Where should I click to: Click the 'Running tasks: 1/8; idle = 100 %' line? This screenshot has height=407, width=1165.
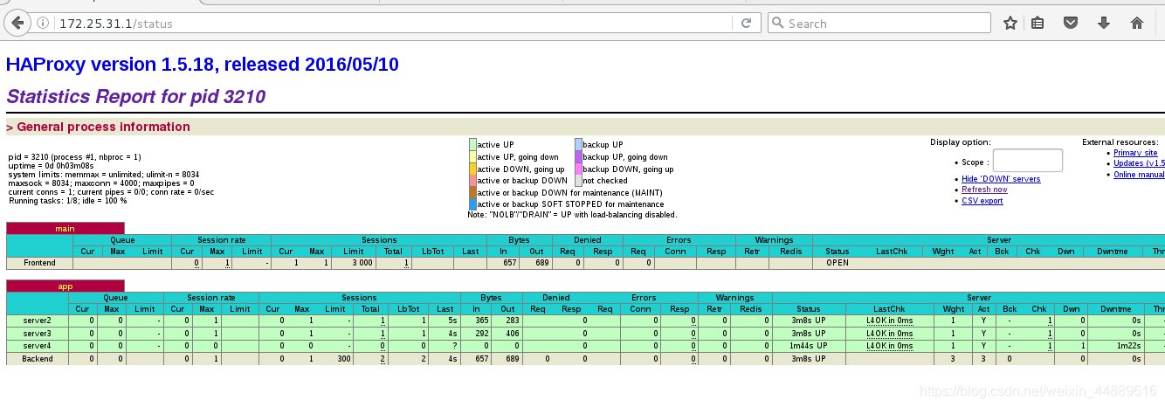pos(67,200)
